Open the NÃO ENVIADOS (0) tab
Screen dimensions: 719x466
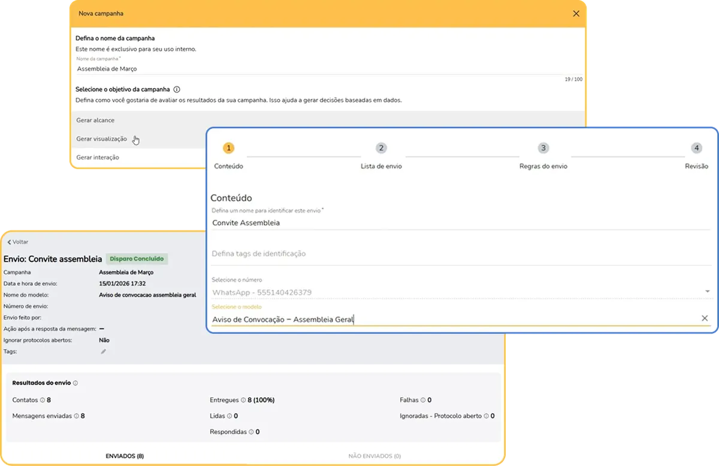tap(374, 456)
